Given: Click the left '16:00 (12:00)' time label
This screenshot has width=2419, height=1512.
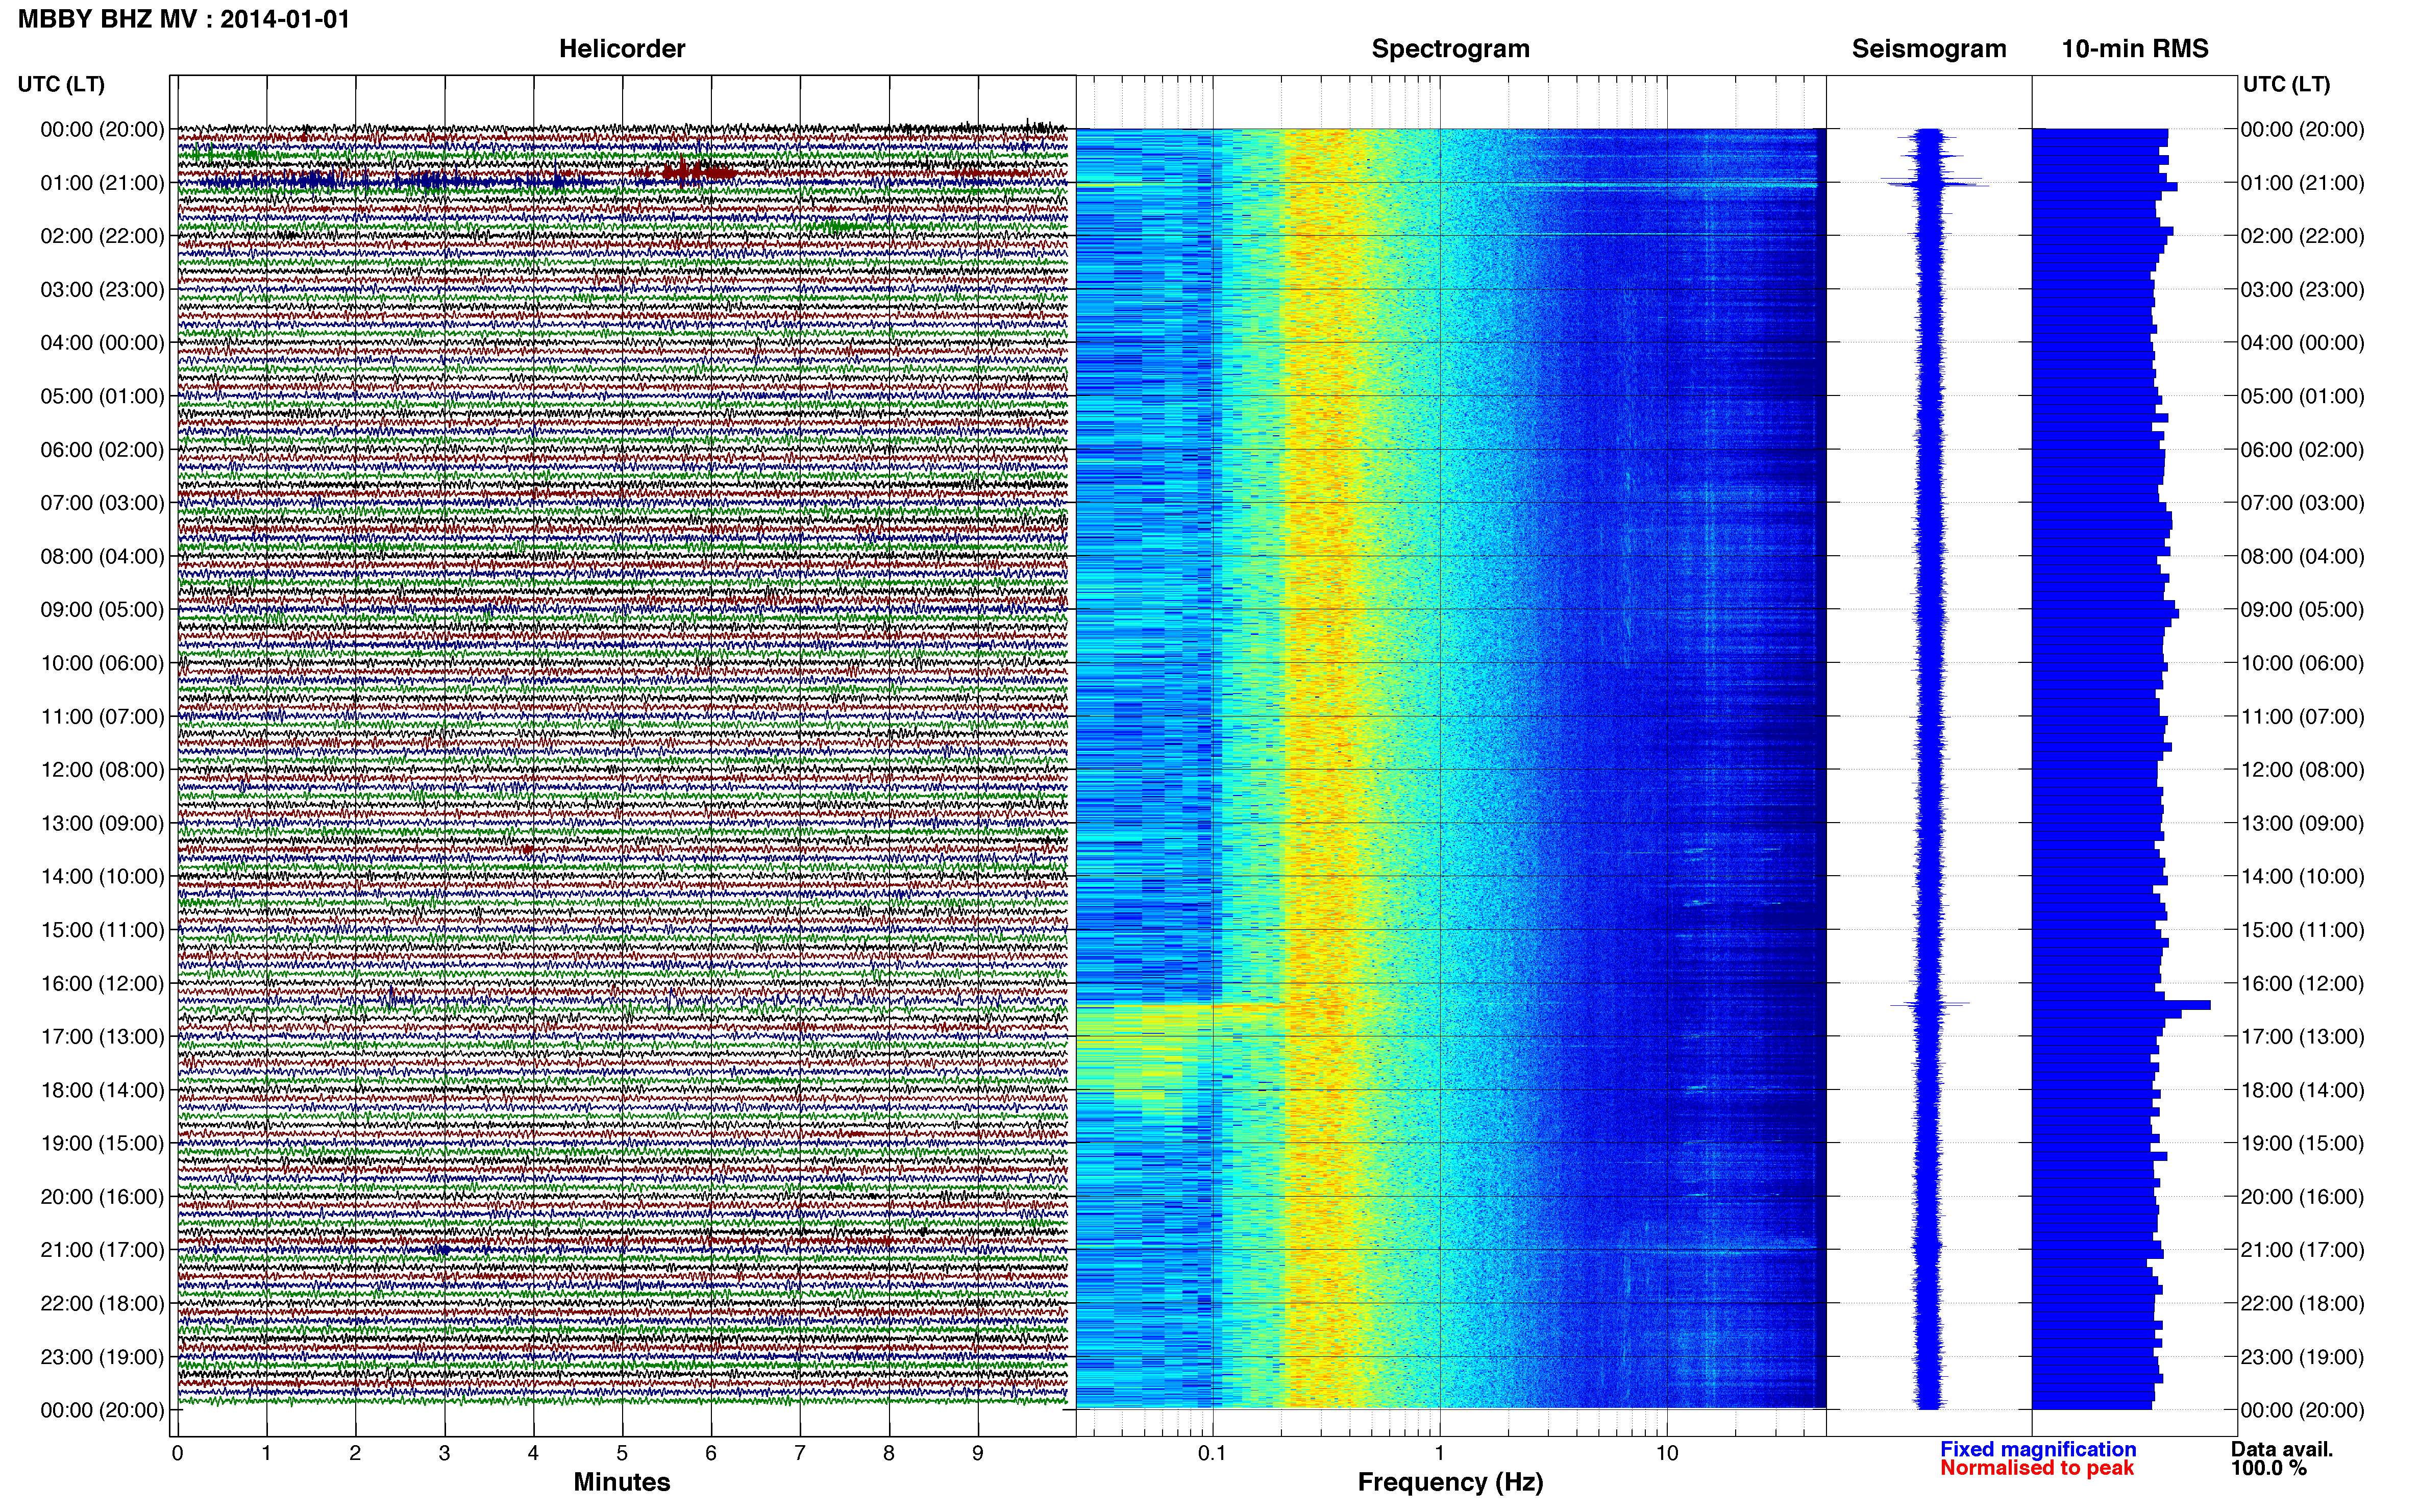Looking at the screenshot, I should [102, 983].
